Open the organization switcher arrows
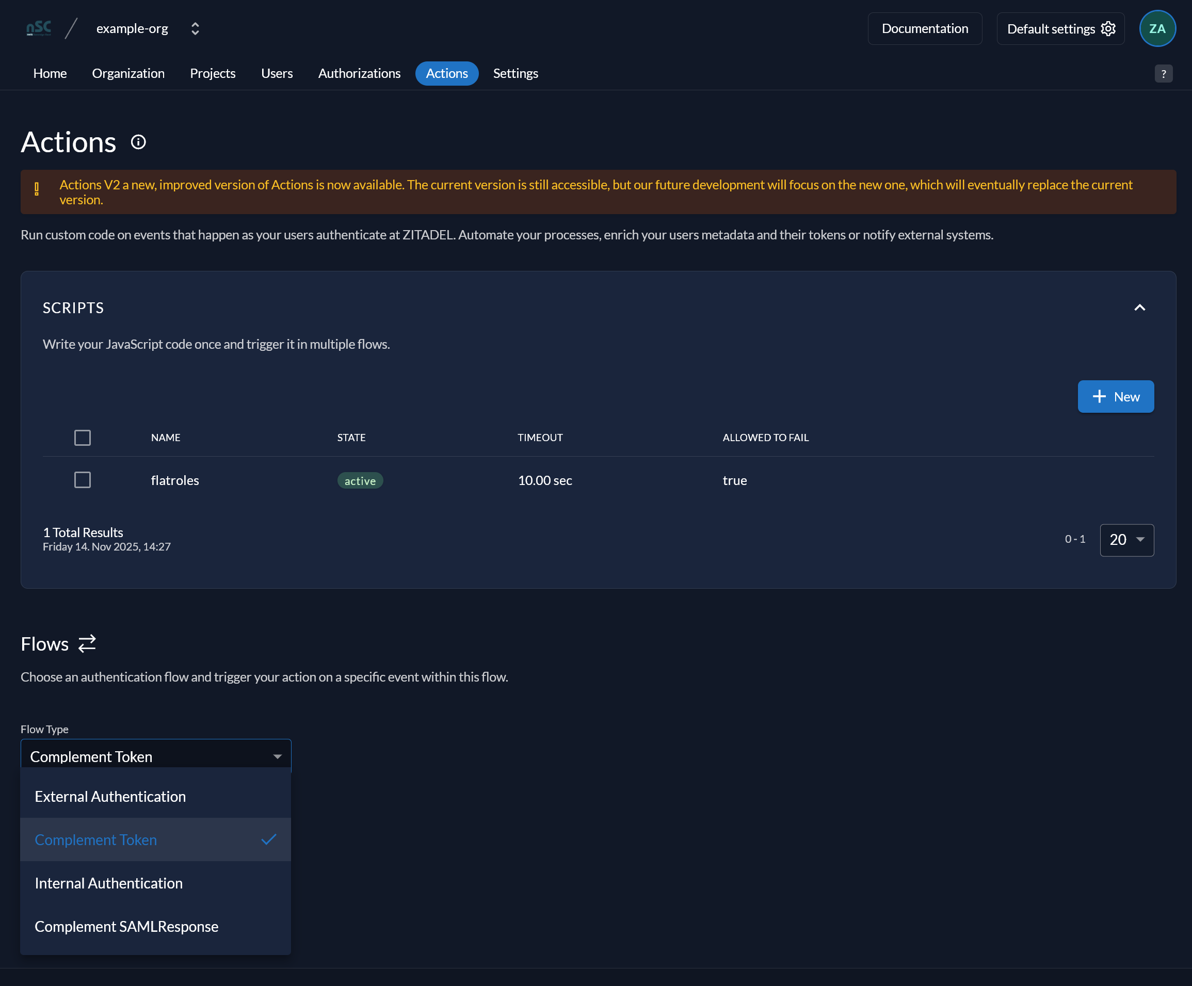1192x986 pixels. pyautogui.click(x=195, y=28)
